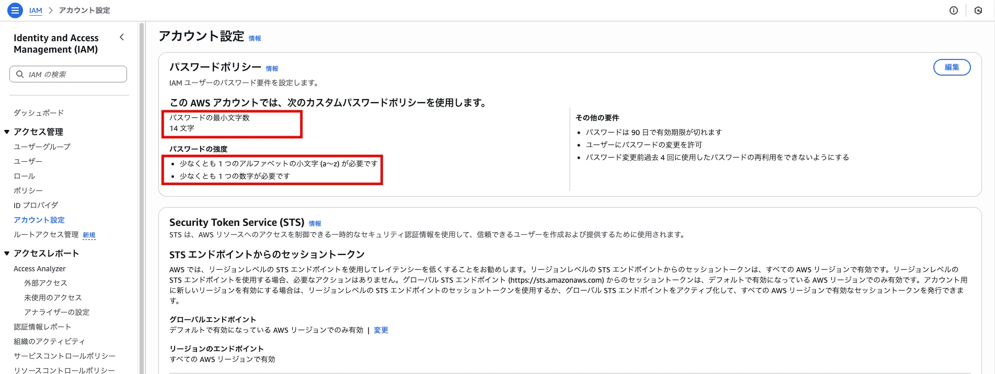Click 変更 link for the global endpoint
Viewport: 995px width, 374px height.
[381, 330]
